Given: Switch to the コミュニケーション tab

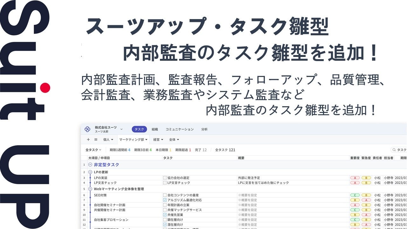Looking at the screenshot, I should (x=180, y=129).
